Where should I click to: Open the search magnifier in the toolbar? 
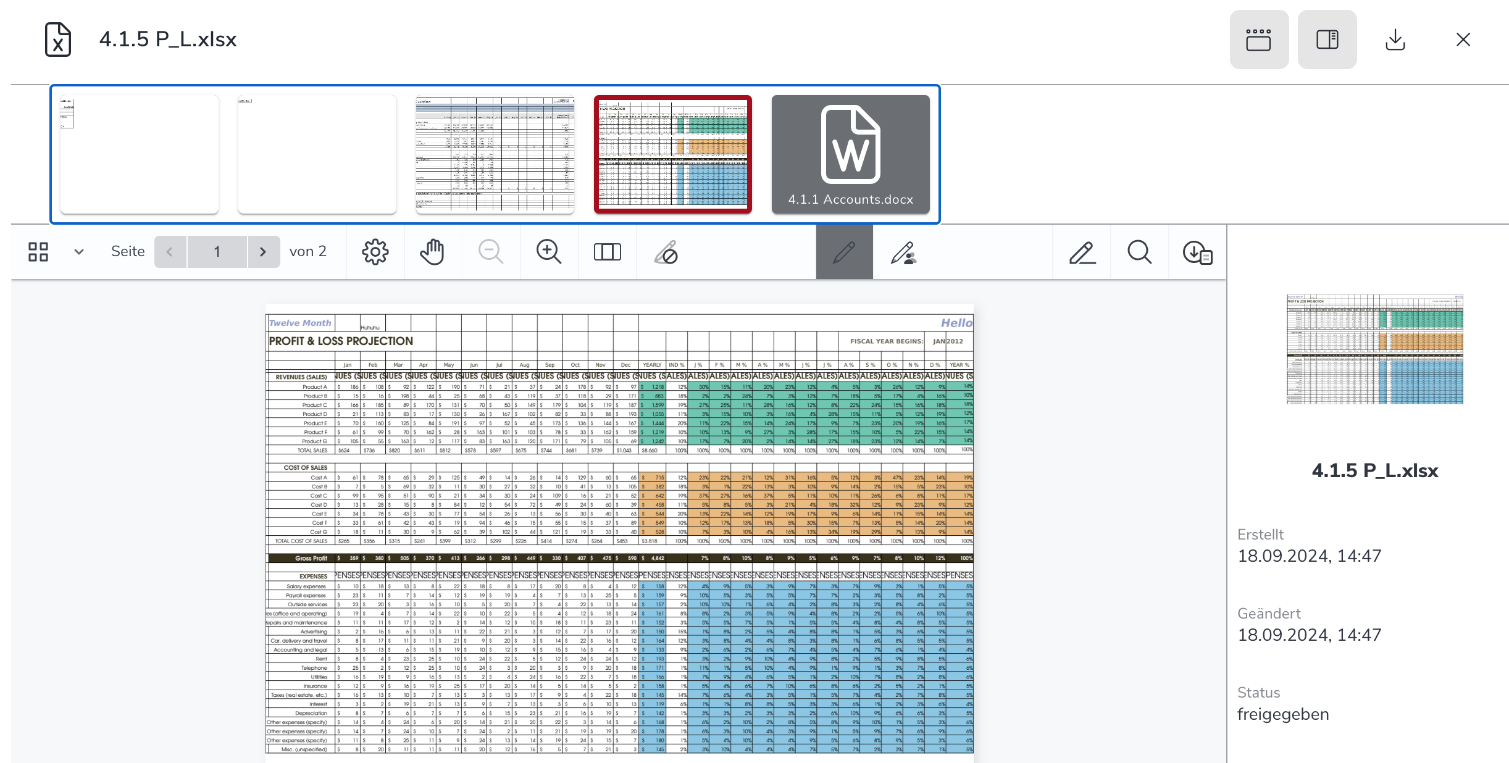click(1139, 252)
